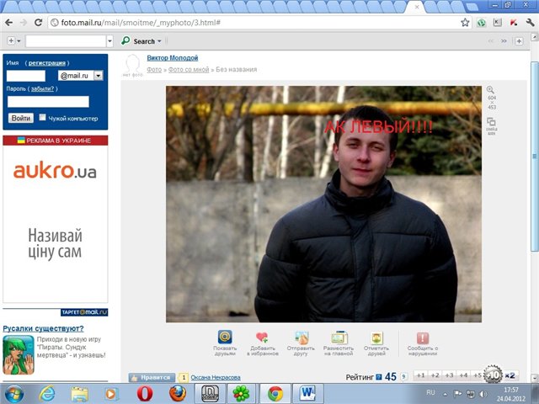Viewport: 539px width, 404px height.
Task: Click the 'Фото' breadcrumb link
Action: pos(154,70)
